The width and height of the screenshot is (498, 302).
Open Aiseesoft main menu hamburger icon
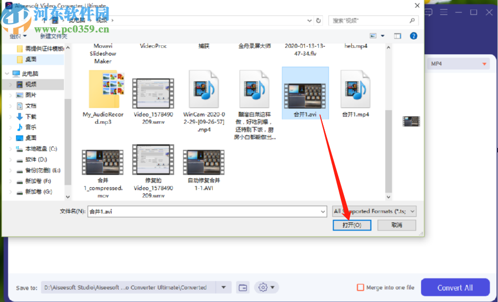point(444,12)
